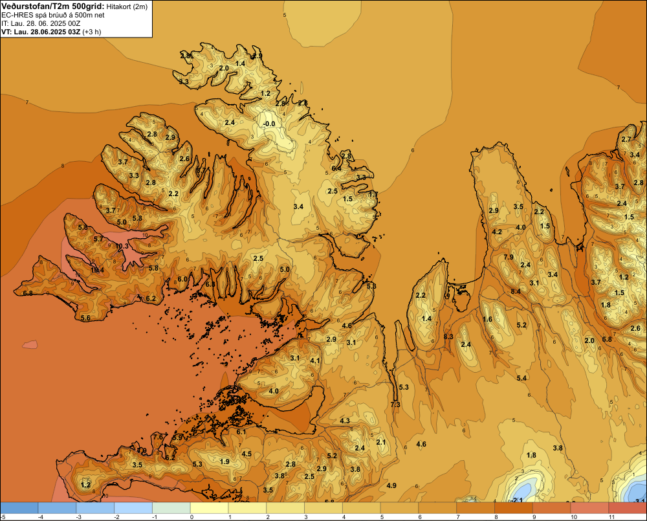Click the '10.4' temperature value
This screenshot has width=647, height=521.
point(97,270)
